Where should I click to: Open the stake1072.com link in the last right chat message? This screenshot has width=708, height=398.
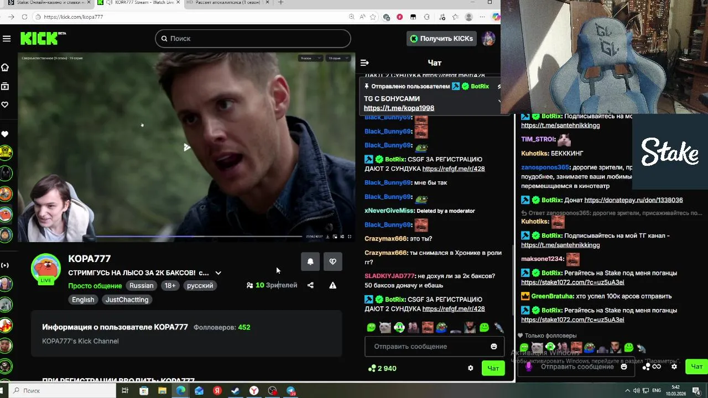[x=572, y=320]
